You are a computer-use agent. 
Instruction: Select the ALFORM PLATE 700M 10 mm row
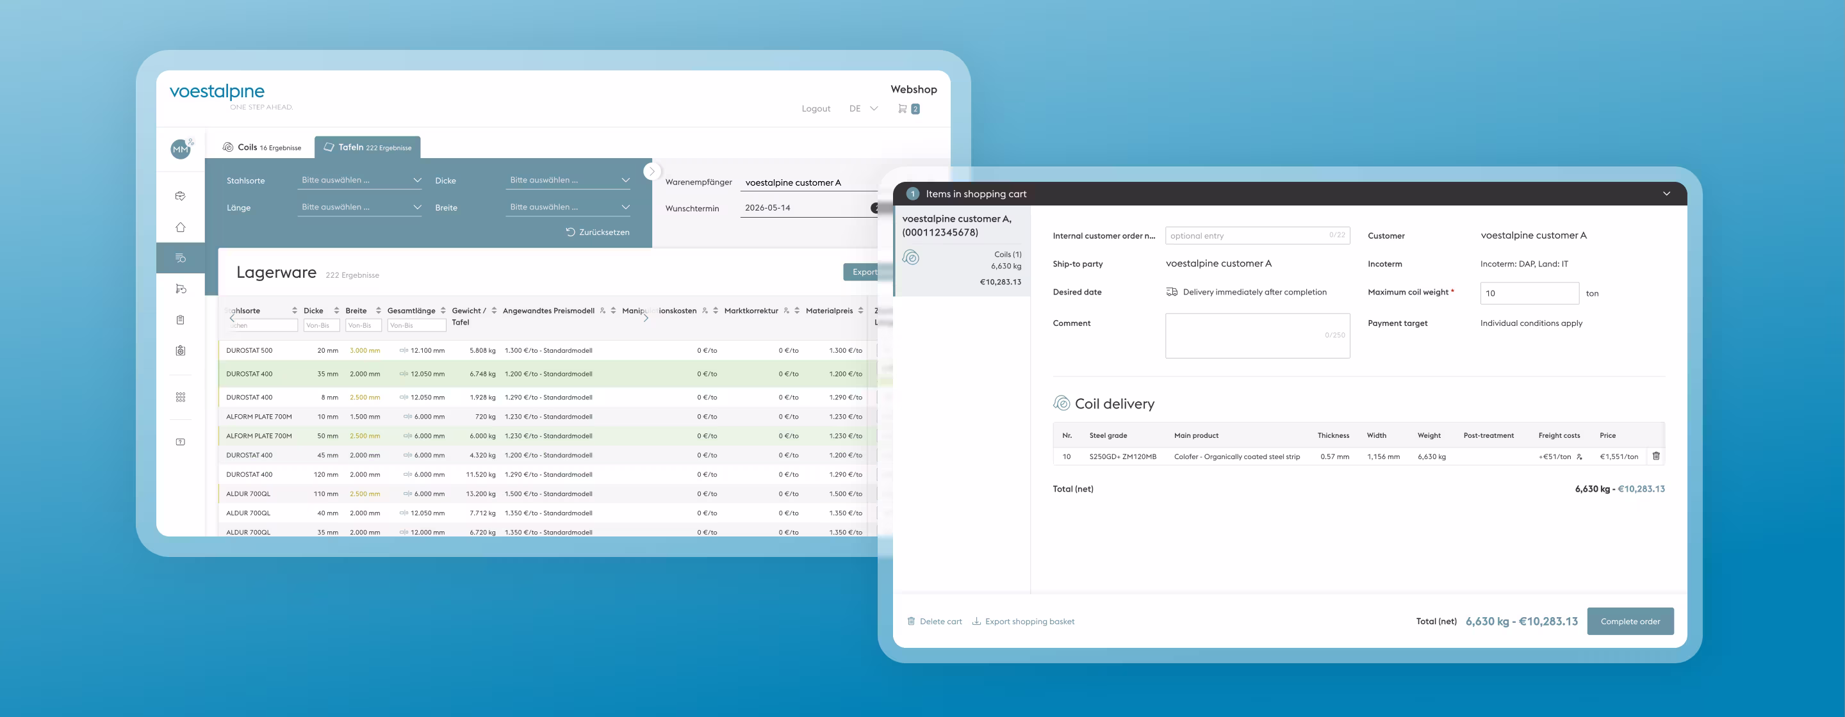click(x=548, y=417)
